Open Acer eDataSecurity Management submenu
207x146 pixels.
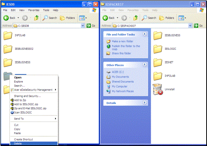pyautogui.click(x=34, y=90)
